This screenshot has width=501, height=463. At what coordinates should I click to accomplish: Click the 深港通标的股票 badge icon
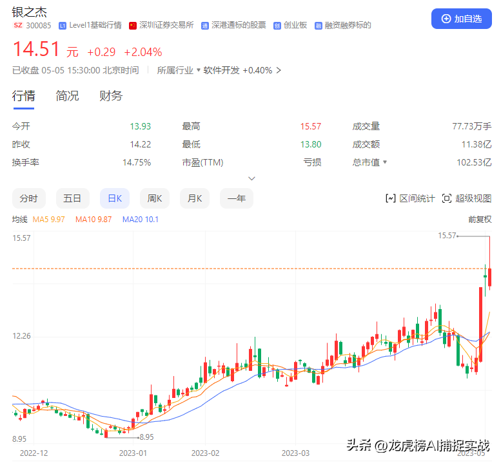(205, 26)
